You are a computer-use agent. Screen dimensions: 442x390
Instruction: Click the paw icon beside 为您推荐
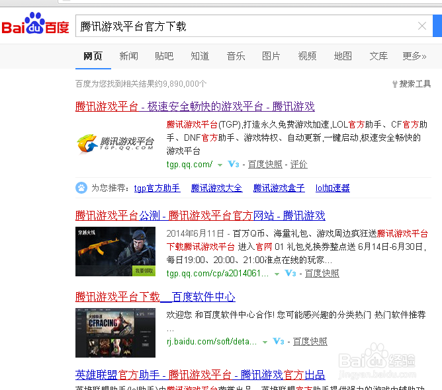pyautogui.click(x=81, y=188)
